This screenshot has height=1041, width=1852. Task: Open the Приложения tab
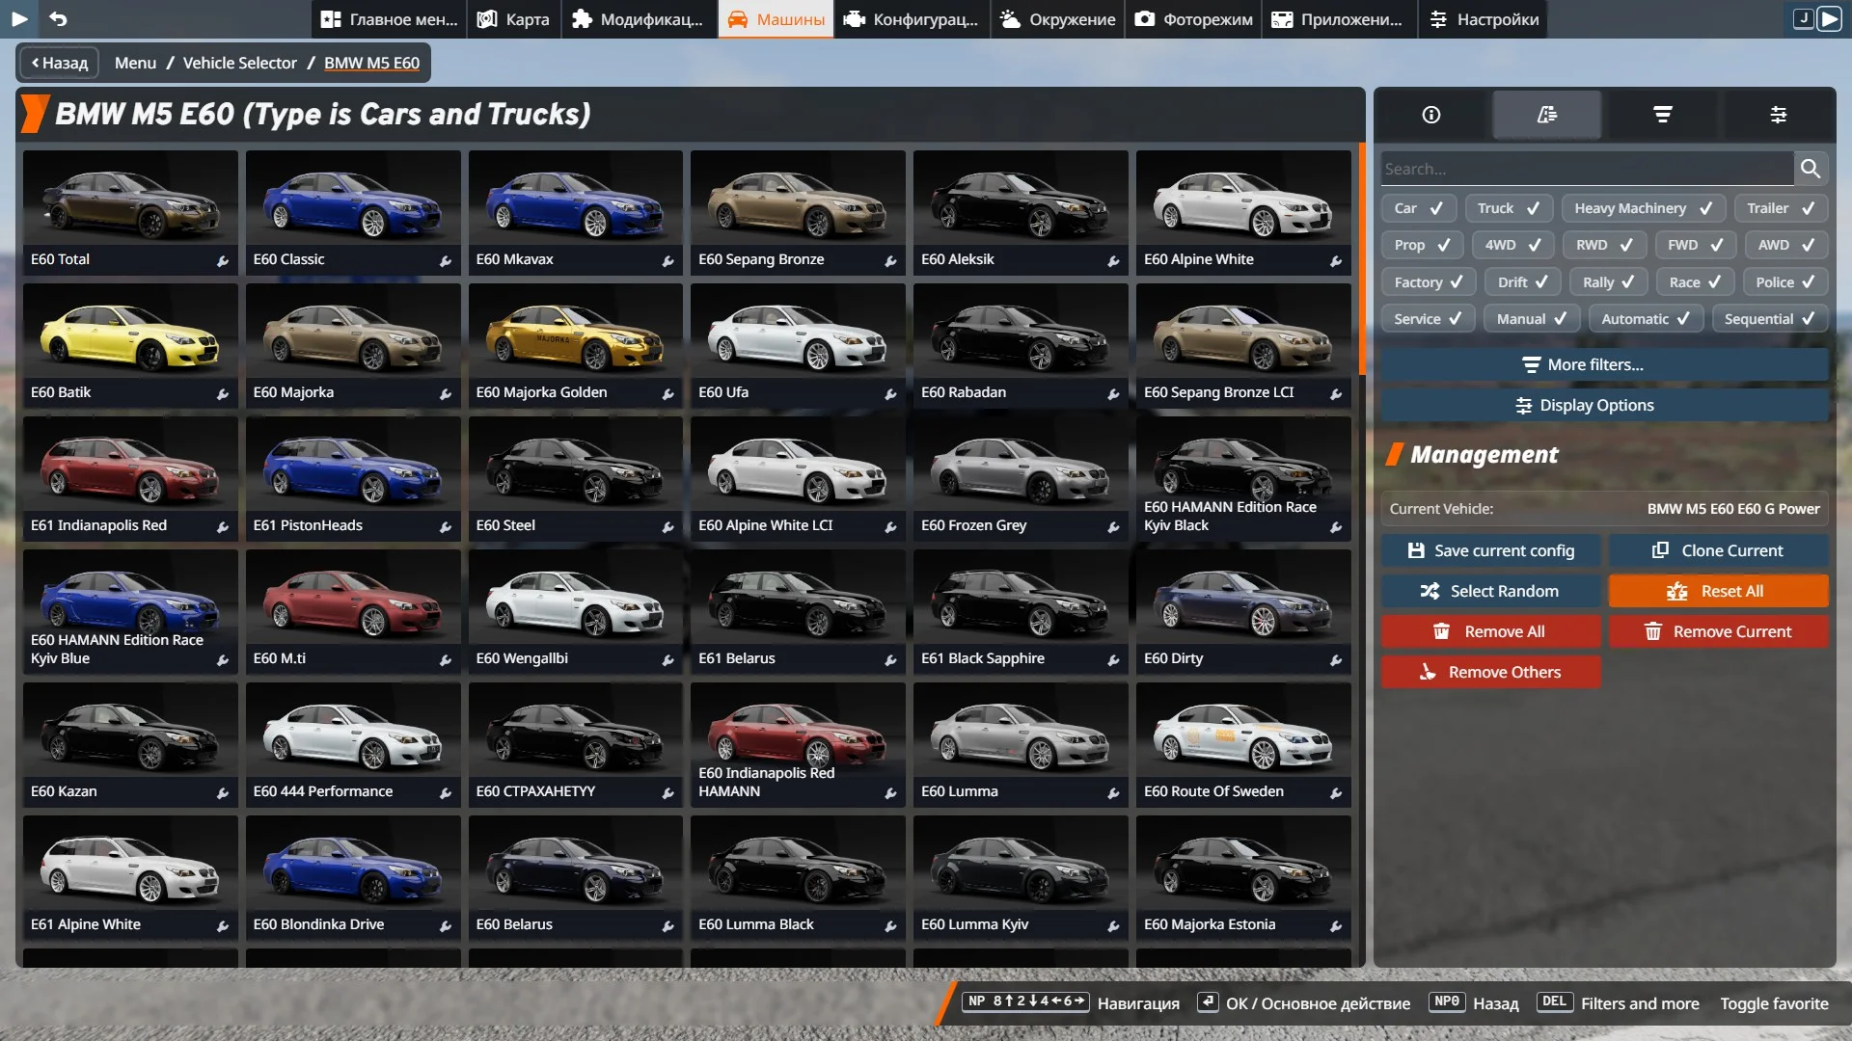pyautogui.click(x=1339, y=19)
